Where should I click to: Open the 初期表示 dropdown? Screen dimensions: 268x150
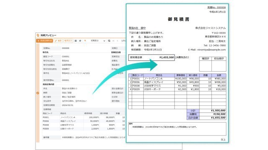tap(98, 41)
